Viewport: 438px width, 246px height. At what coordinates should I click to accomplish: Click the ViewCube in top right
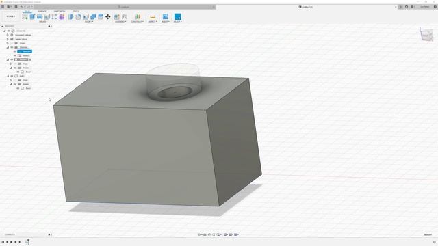(x=426, y=35)
